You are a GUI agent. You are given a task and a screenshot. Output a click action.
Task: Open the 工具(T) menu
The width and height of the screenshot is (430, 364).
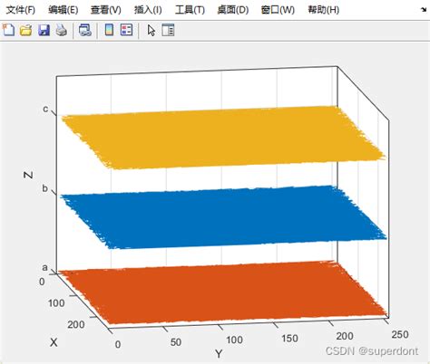[190, 10]
